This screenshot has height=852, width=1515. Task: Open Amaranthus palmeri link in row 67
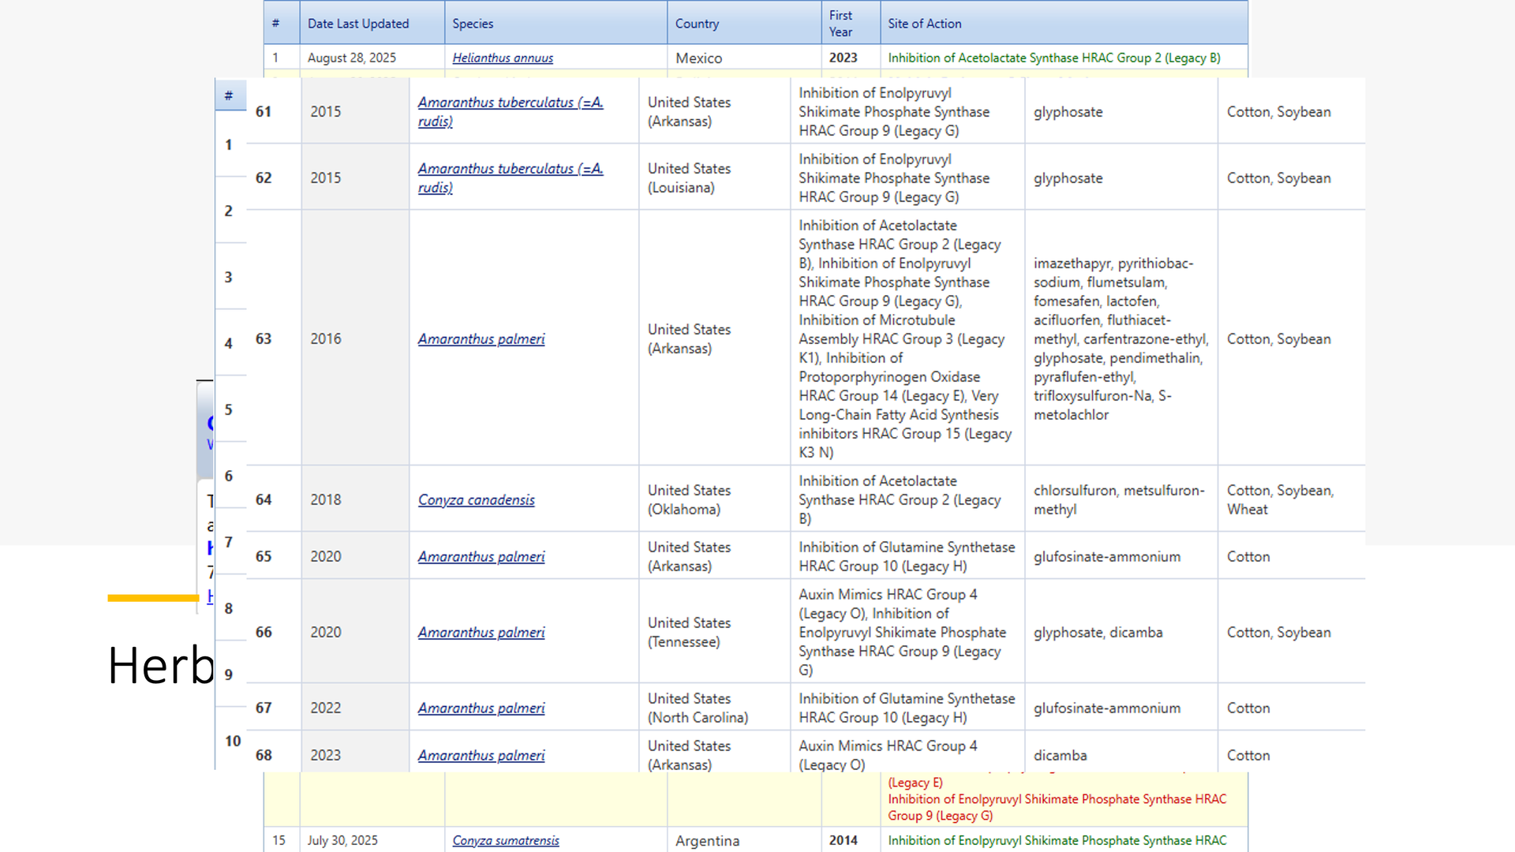[x=481, y=708]
